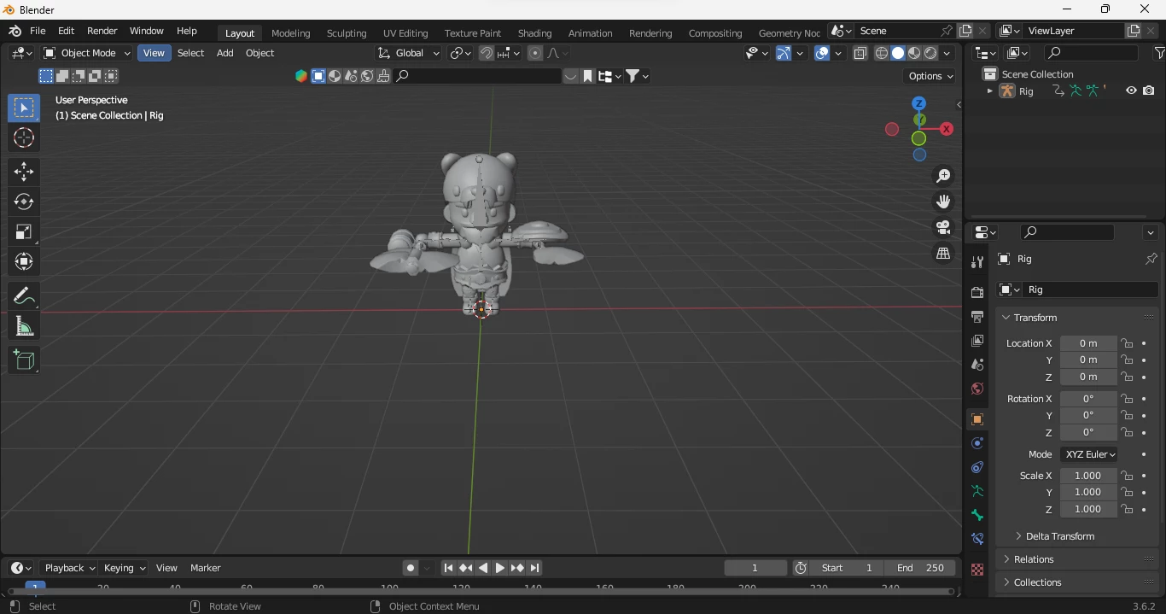Viewport: 1166px width, 614px height.
Task: Open the Object Mode dropdown
Action: pos(87,53)
